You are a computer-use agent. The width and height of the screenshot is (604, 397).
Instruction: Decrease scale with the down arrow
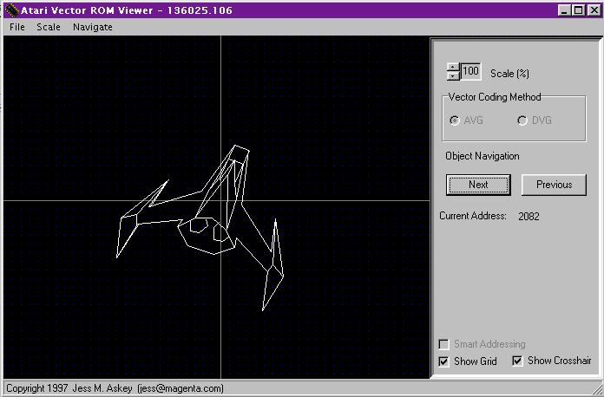coord(452,76)
